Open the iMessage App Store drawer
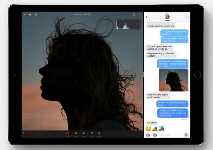 pyautogui.click(x=155, y=135)
